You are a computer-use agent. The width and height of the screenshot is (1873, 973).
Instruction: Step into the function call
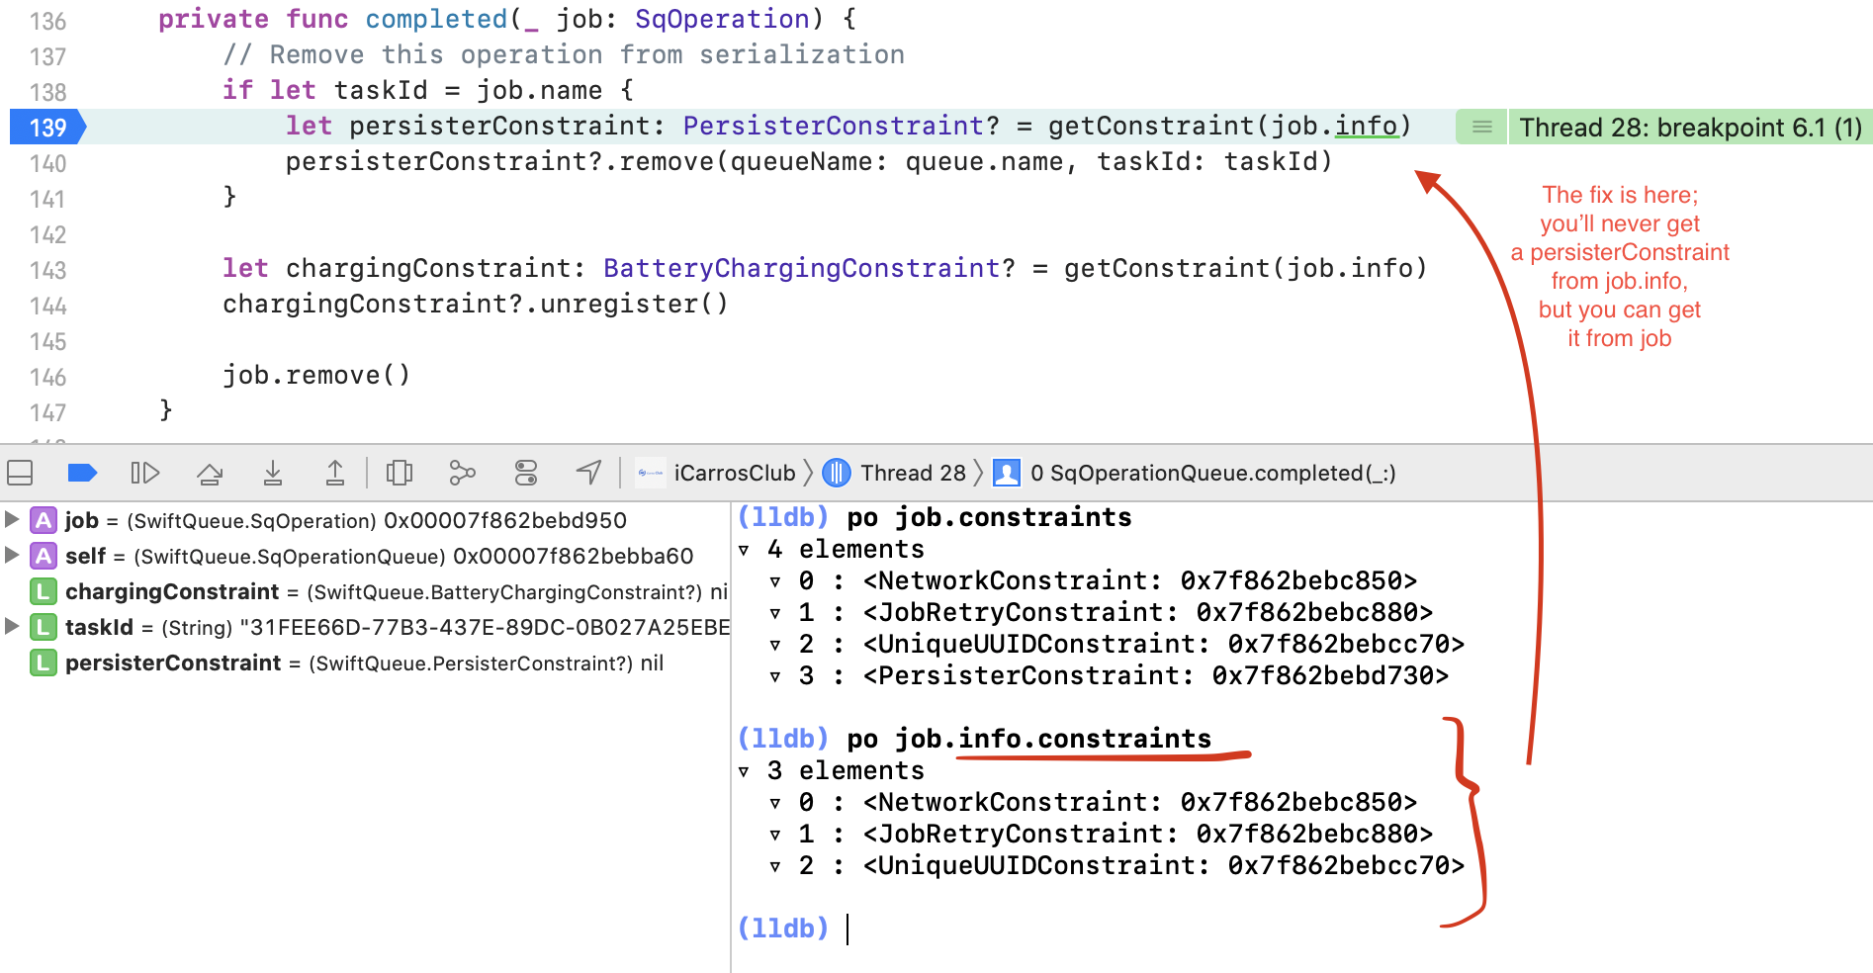tap(273, 473)
